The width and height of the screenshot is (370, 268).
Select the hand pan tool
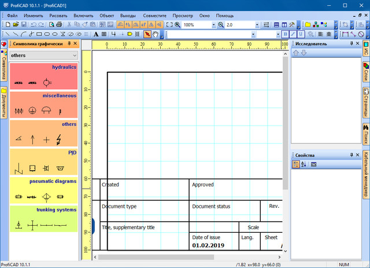(156, 34)
